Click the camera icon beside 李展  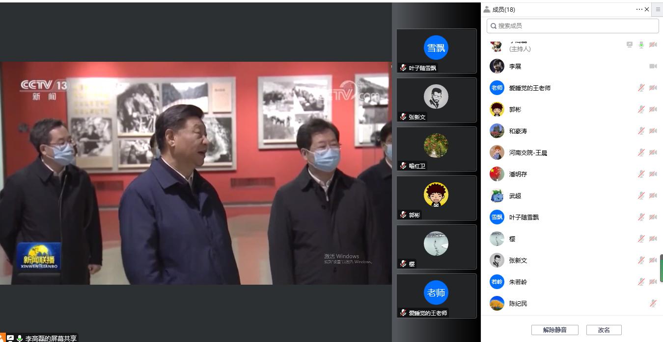coord(653,66)
